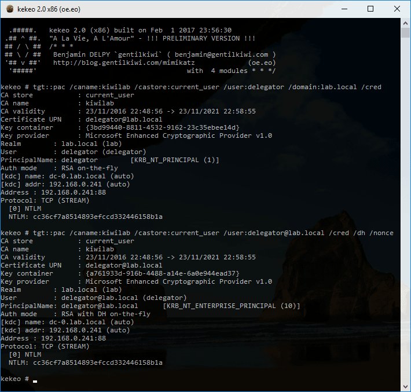Click key container {3bd99440-8811-4532-9162-23c35ebee14d}

[x=163, y=127]
